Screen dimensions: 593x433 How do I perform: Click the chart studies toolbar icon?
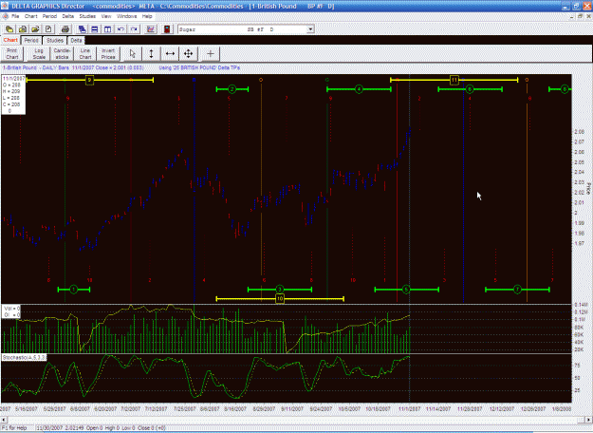[x=151, y=29]
